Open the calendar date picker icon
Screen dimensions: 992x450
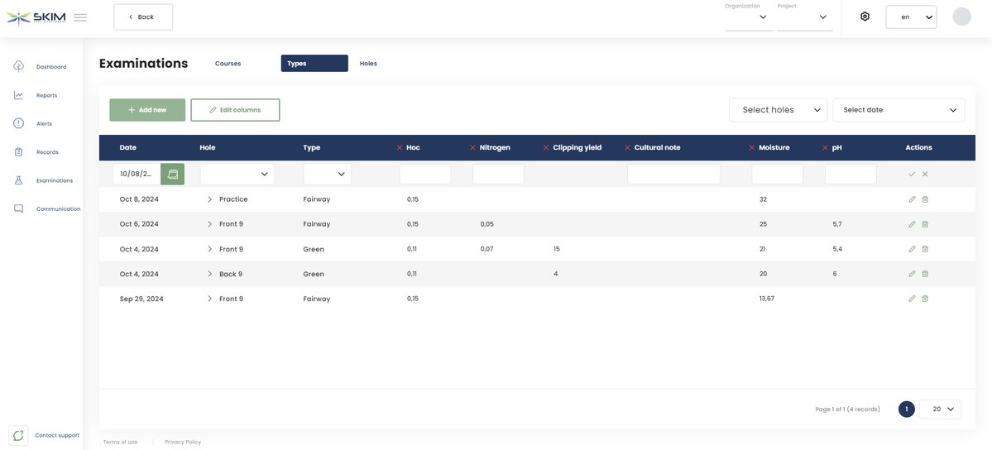173,174
